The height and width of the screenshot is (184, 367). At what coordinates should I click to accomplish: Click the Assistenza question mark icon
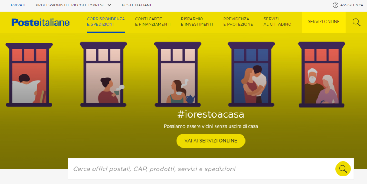click(x=335, y=5)
